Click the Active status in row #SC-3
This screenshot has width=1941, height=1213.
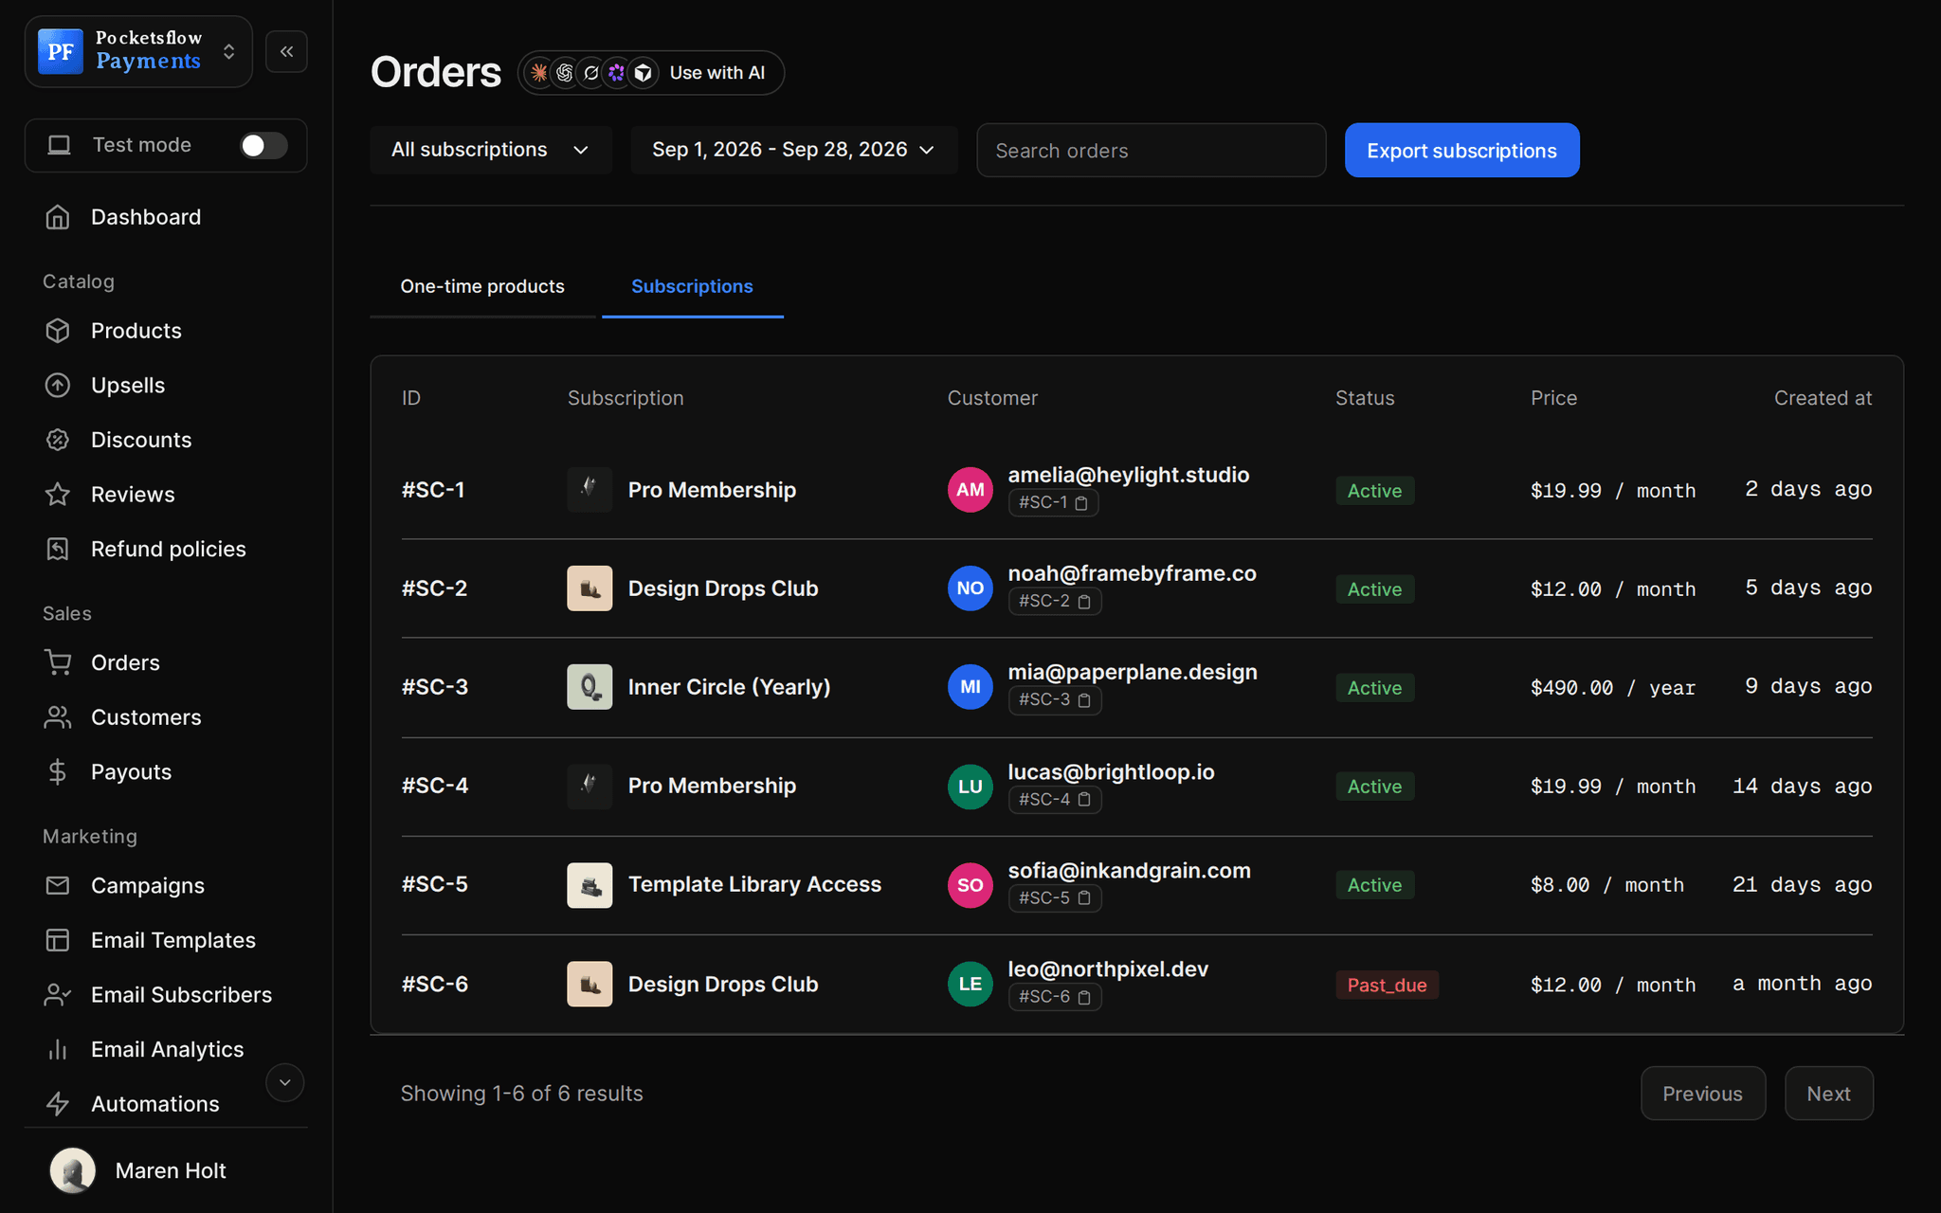tap(1374, 688)
